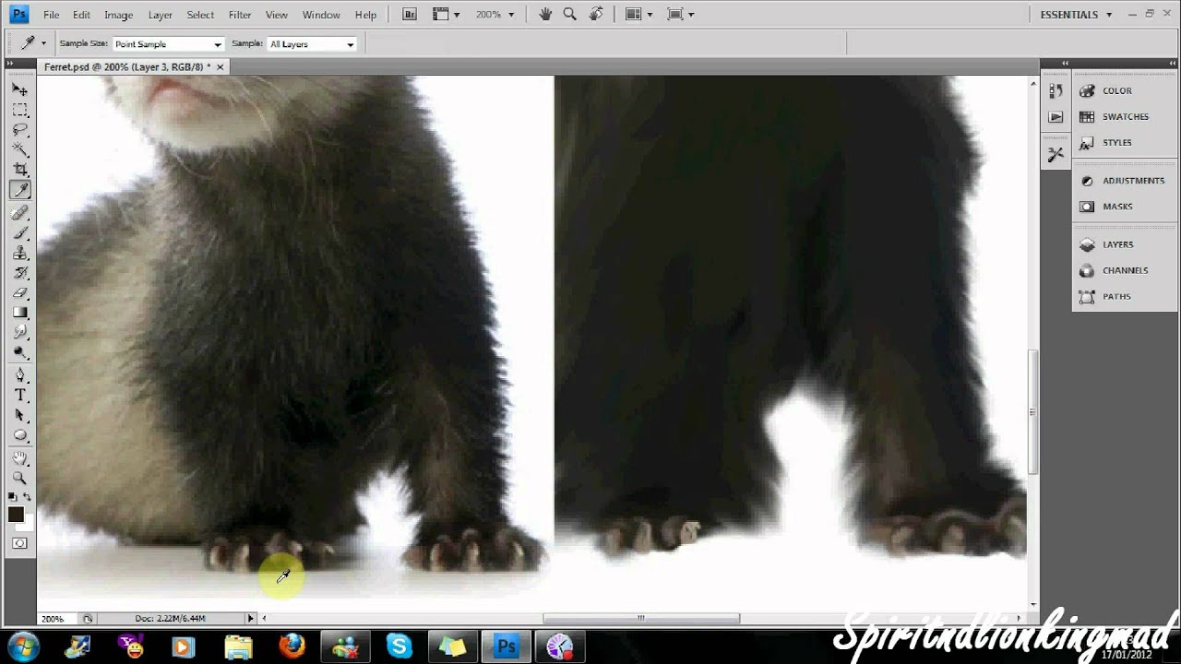Select the Dodge tool

19,353
